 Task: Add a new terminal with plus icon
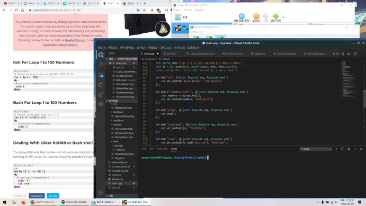pyautogui.click(x=336, y=149)
